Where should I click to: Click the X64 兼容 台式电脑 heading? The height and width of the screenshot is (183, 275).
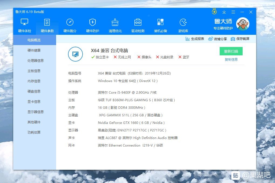click(x=109, y=50)
